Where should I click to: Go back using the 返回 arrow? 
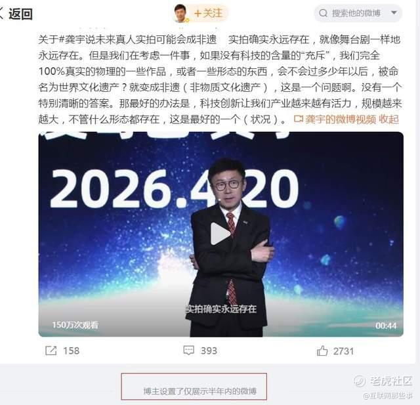pyautogui.click(x=16, y=14)
